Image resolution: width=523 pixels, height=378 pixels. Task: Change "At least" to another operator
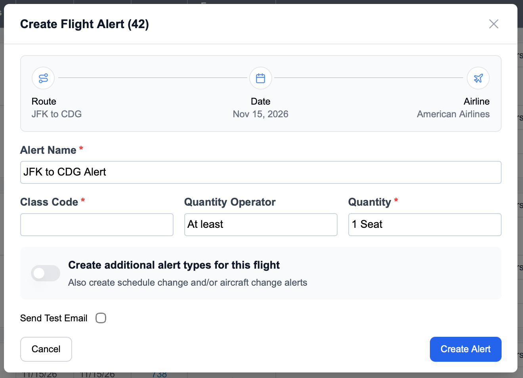pos(260,225)
